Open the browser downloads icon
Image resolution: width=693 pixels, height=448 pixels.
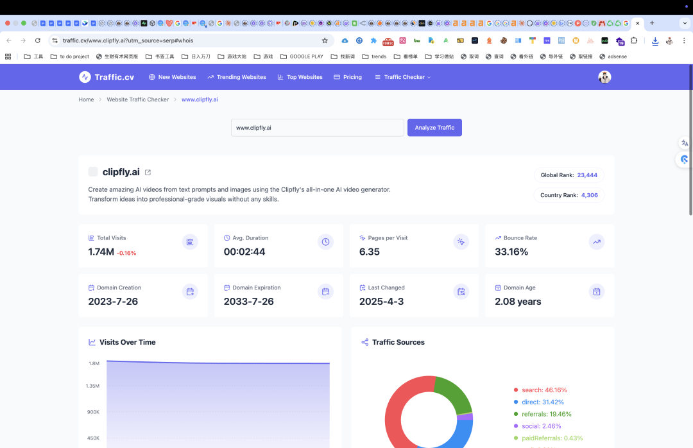pos(655,40)
